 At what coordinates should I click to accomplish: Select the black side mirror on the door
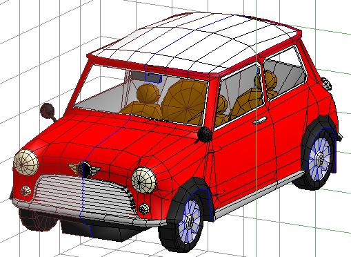tap(205, 134)
